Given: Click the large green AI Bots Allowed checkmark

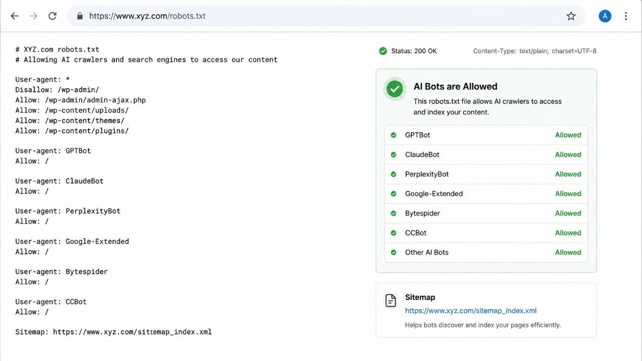Looking at the screenshot, I should click(395, 89).
